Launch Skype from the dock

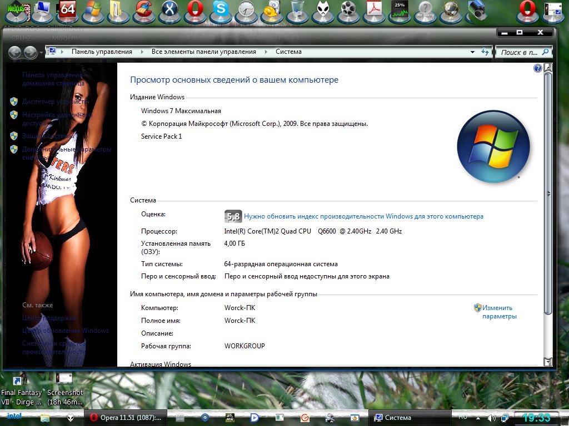pos(220,11)
